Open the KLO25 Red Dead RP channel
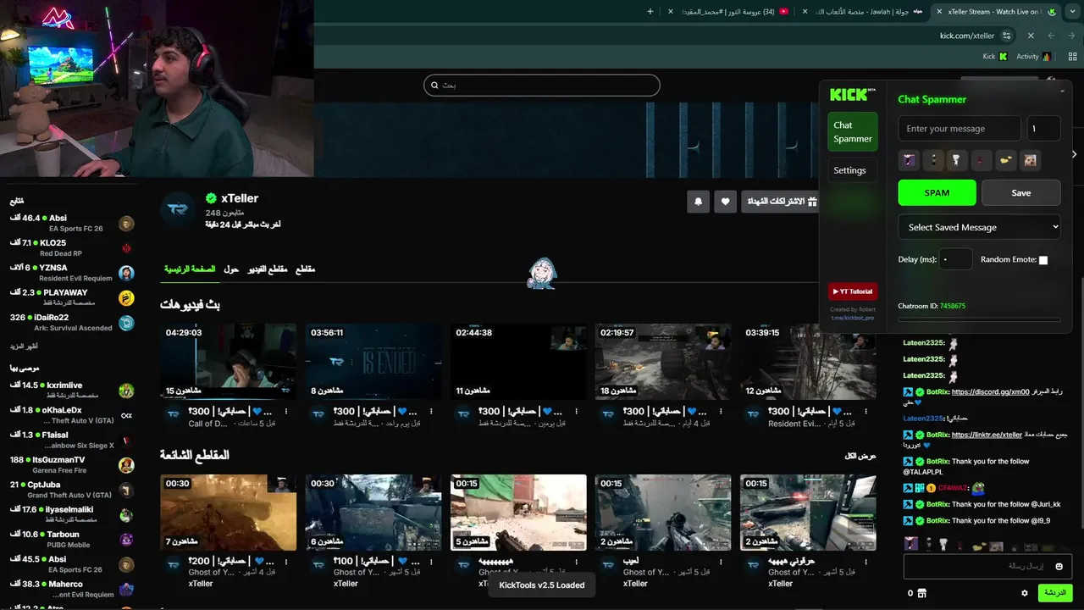 [72, 247]
